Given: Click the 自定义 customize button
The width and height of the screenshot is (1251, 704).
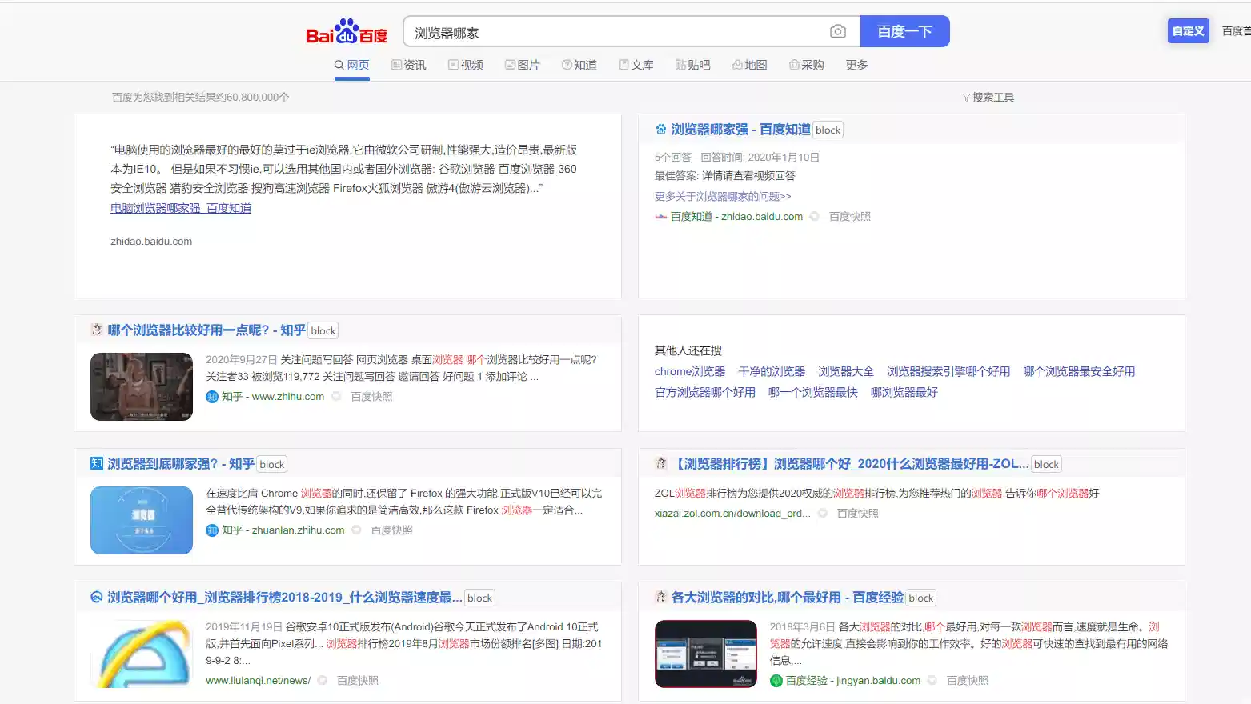Looking at the screenshot, I should point(1188,31).
